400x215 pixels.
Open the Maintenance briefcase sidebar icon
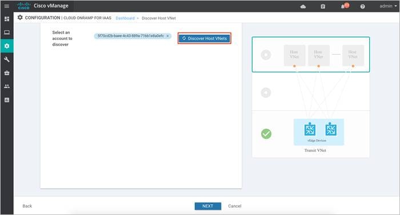[7, 73]
